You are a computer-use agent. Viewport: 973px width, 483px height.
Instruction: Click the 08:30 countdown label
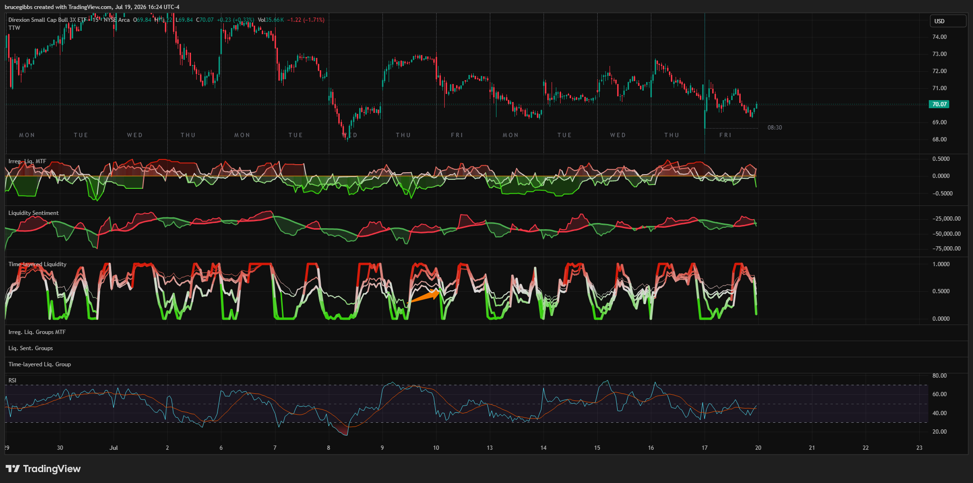pyautogui.click(x=774, y=128)
